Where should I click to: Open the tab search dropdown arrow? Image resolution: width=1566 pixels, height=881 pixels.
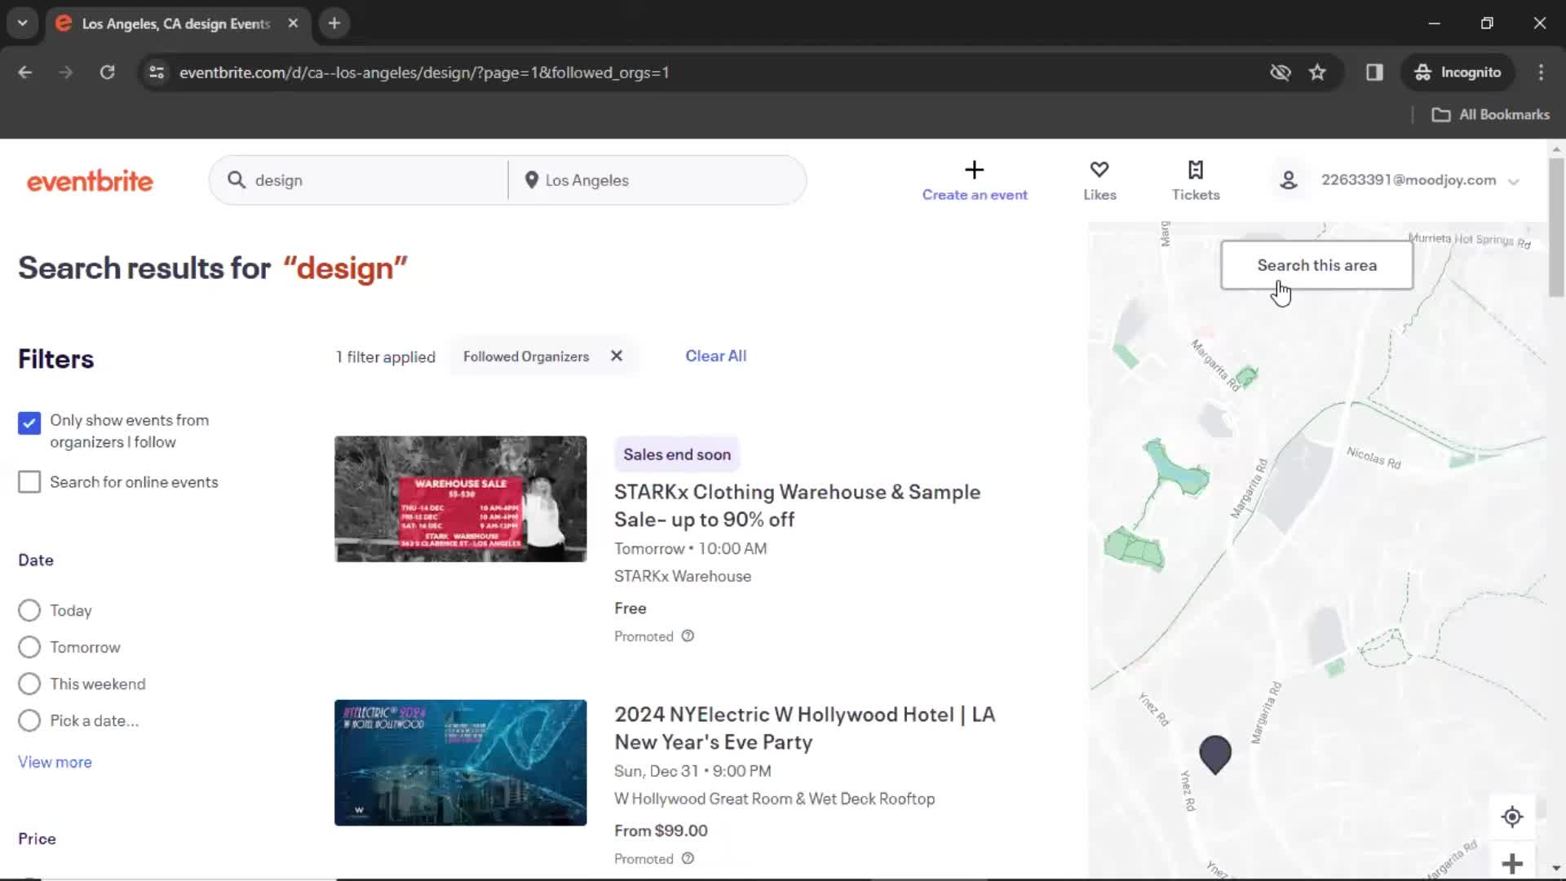coord(22,23)
